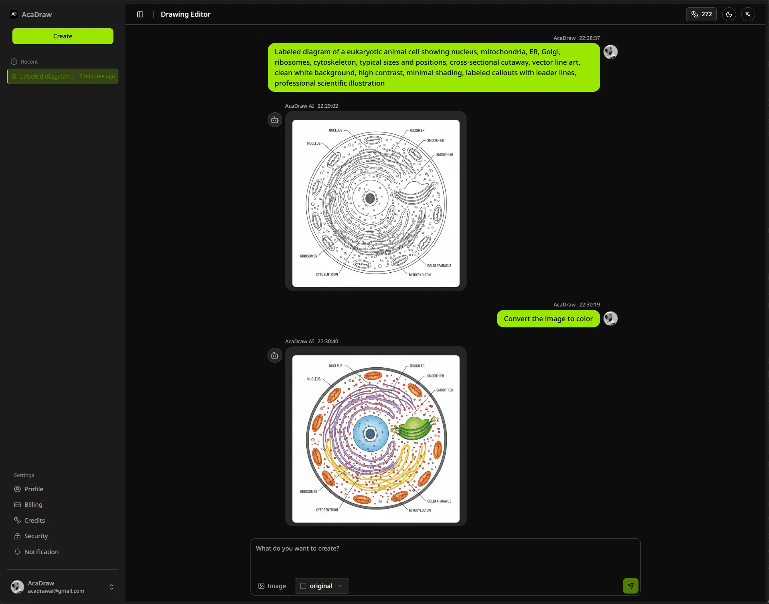Click the Credits coins icon
Screen dimensions: 769x604
click(17, 520)
